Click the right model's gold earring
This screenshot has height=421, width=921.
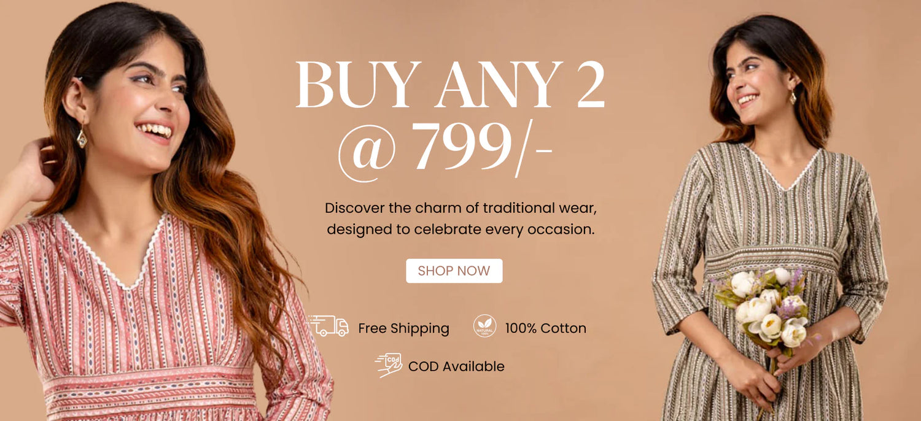[793, 96]
